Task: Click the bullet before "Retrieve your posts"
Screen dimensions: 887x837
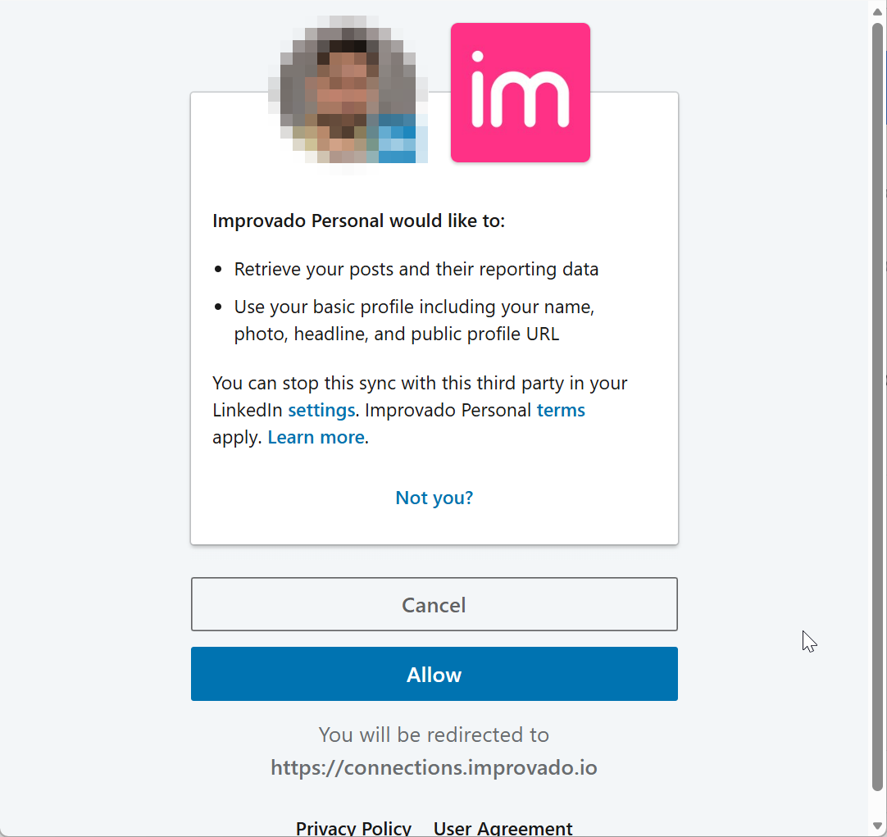Action: coord(218,269)
